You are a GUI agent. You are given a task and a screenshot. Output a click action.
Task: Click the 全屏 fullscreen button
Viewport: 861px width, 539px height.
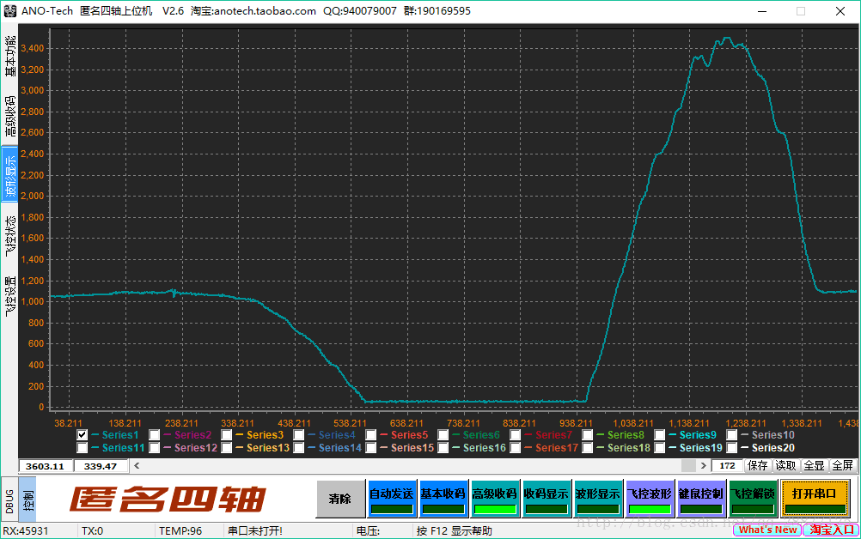tap(843, 465)
